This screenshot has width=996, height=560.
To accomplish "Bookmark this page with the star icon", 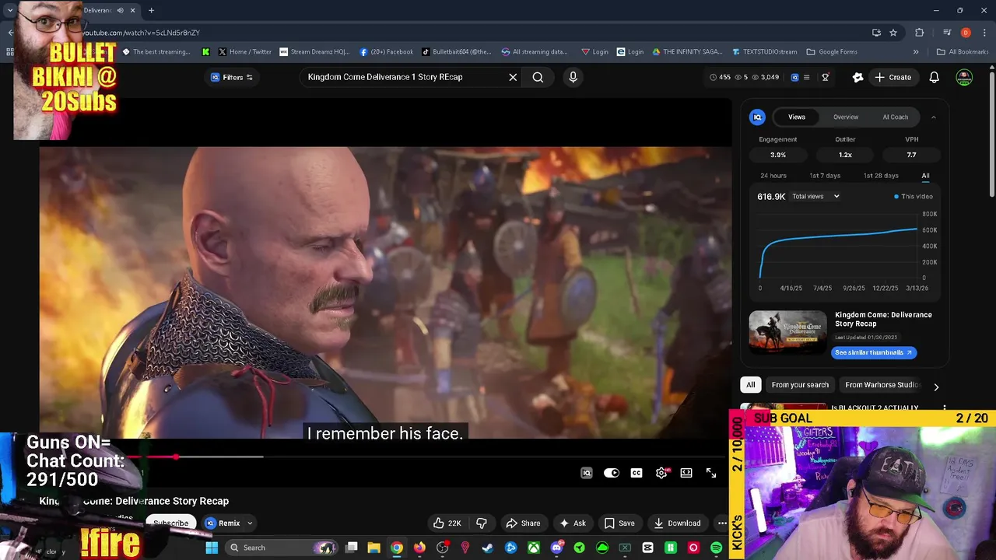I will 893,33.
